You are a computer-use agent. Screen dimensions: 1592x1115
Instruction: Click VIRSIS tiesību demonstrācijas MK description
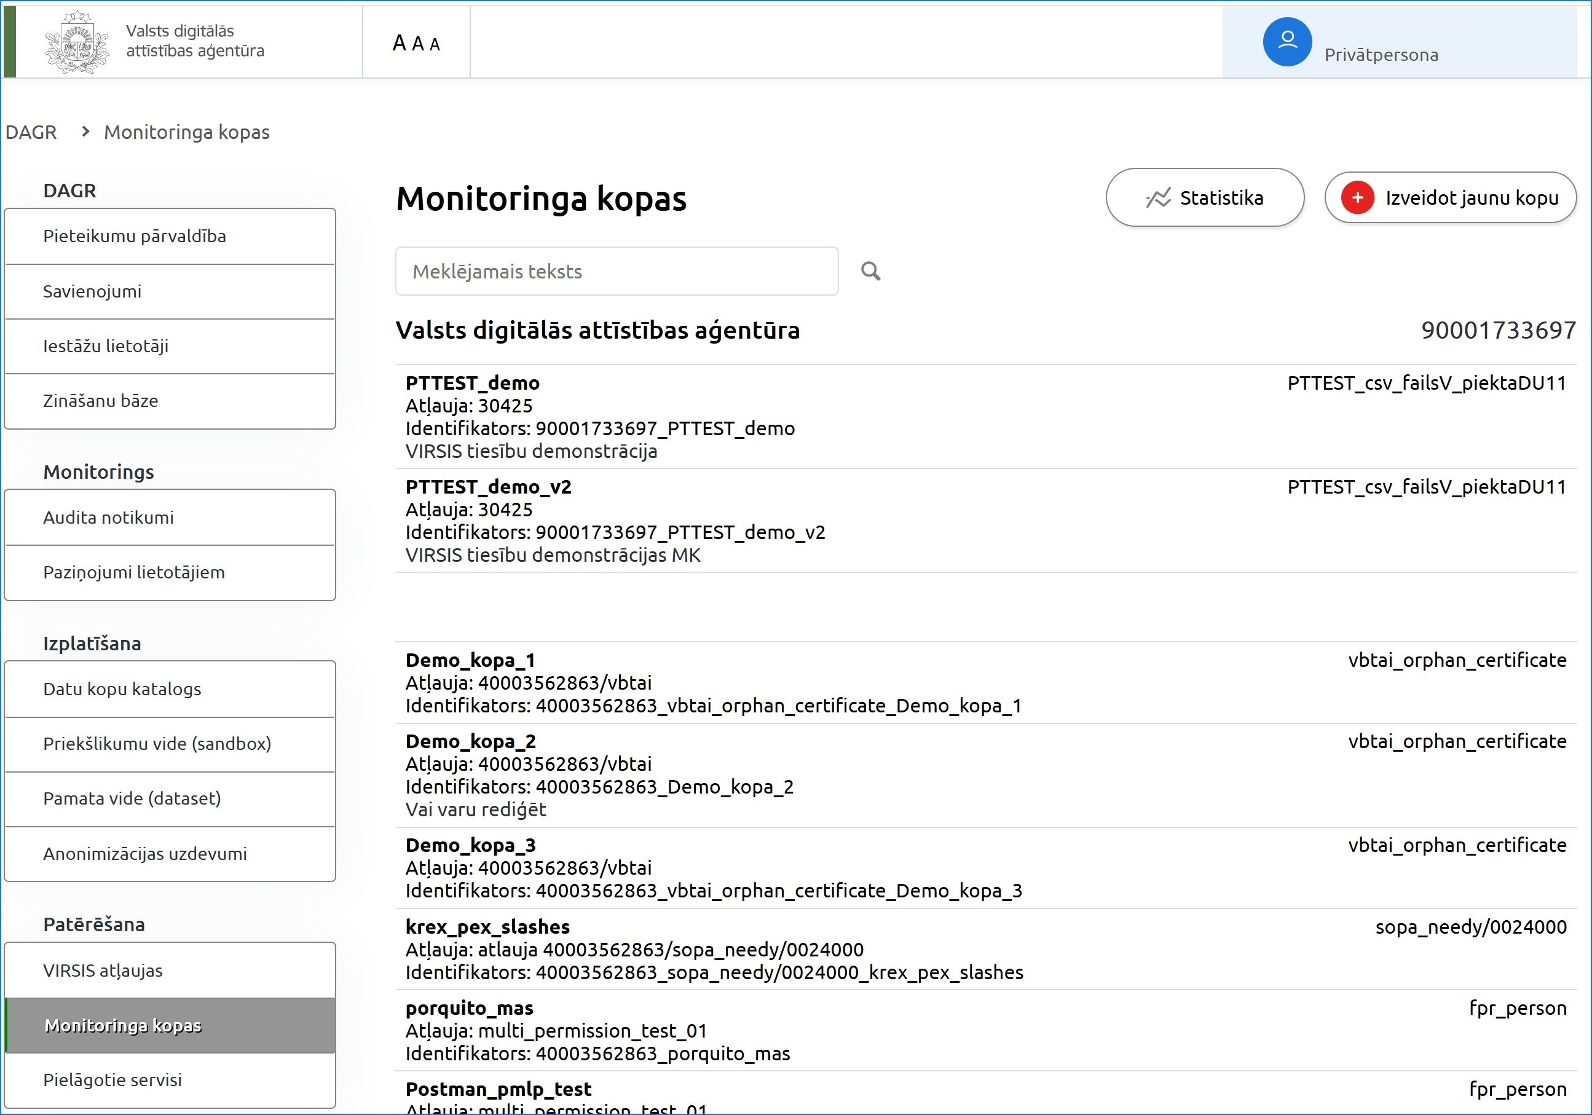click(x=553, y=556)
